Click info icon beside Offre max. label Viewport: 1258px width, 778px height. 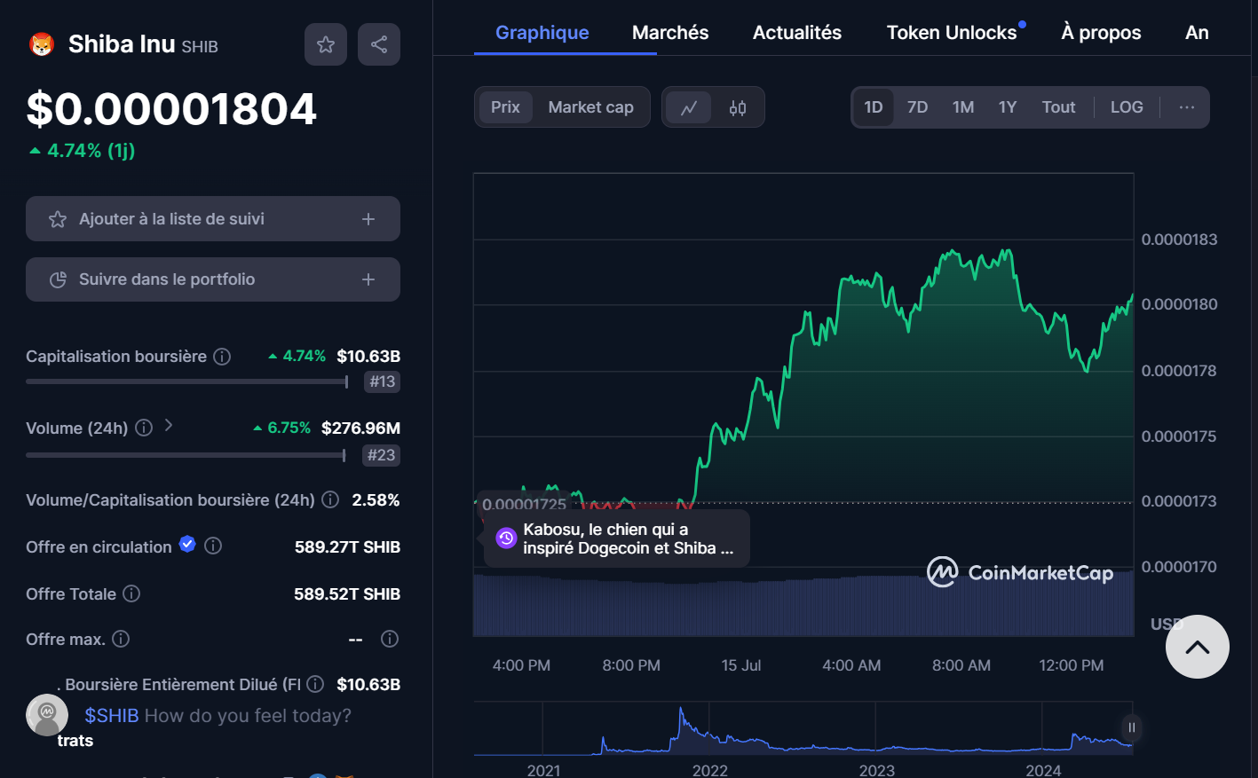click(122, 639)
